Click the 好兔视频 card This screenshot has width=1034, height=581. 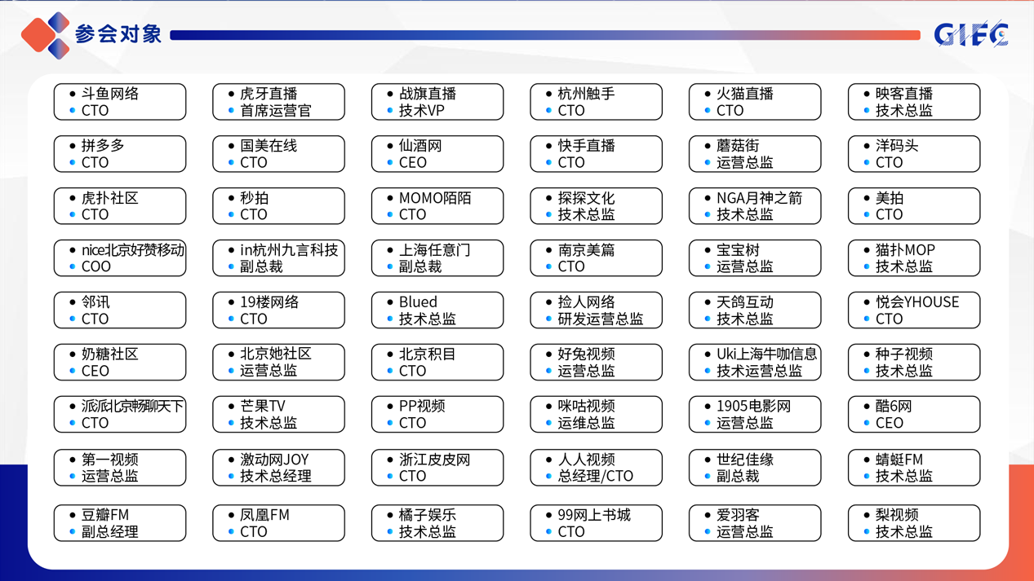pyautogui.click(x=596, y=363)
